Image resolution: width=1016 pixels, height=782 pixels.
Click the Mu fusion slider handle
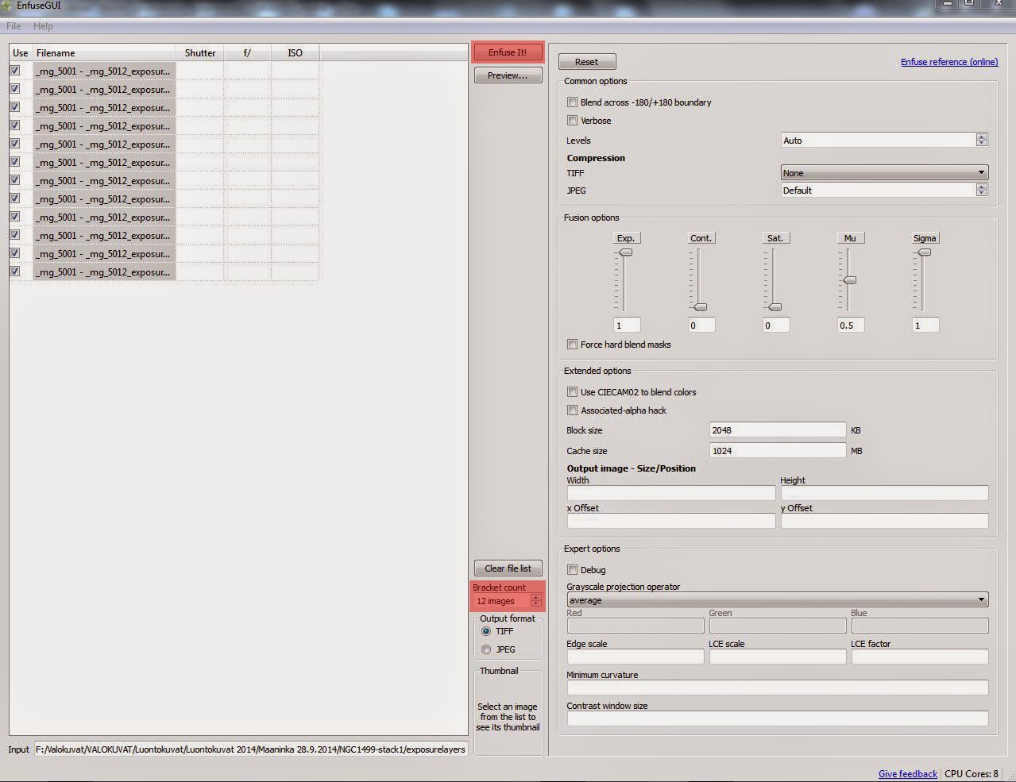849,279
